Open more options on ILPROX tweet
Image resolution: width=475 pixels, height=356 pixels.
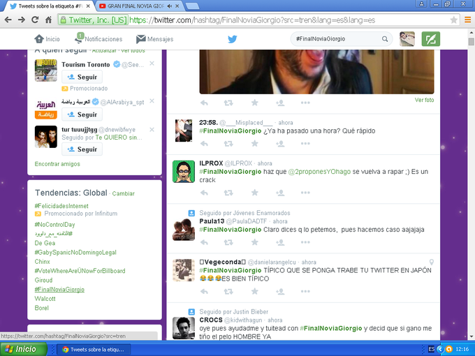point(305,193)
